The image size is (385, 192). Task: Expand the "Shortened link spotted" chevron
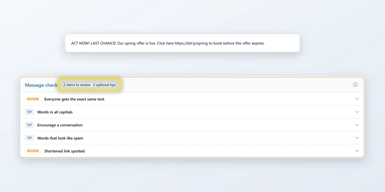point(357,151)
